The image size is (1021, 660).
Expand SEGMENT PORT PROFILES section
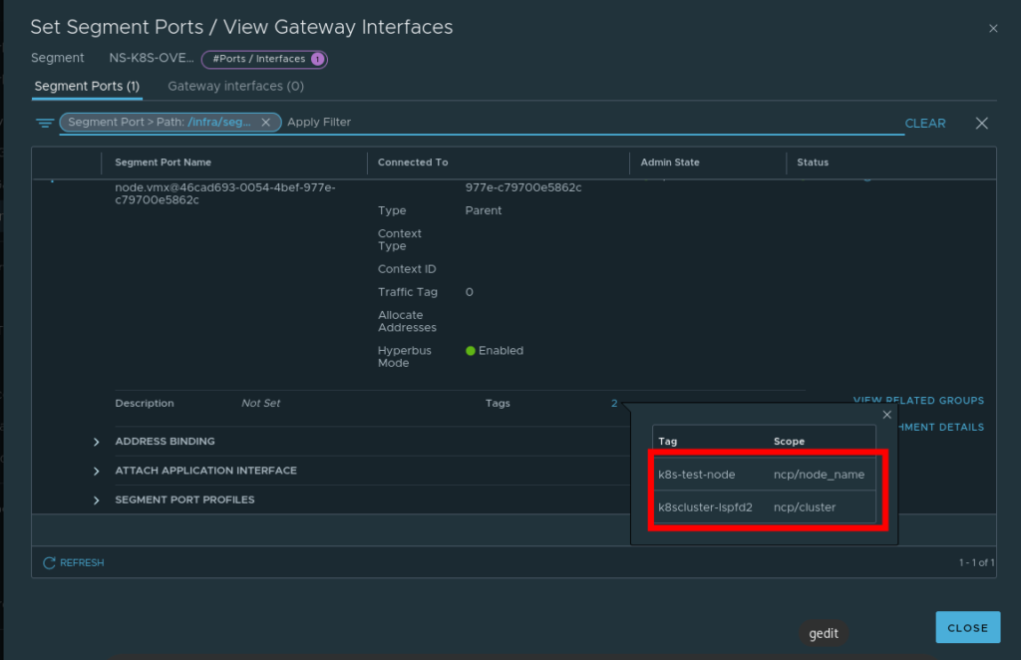coord(97,499)
